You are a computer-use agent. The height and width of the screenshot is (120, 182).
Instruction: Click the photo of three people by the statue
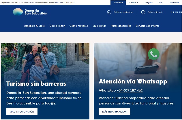(x=45, y=61)
